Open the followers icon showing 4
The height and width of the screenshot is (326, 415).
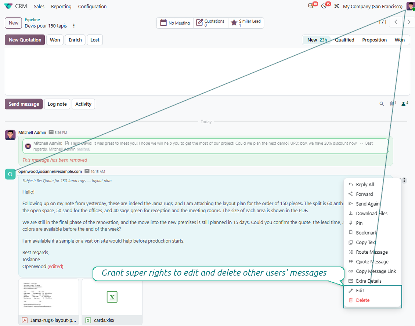click(404, 104)
